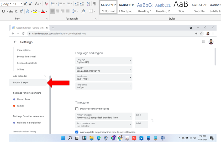The width and height of the screenshot is (221, 146).
Task: Open Masud Rana calendar settings
Action: pos(23,99)
